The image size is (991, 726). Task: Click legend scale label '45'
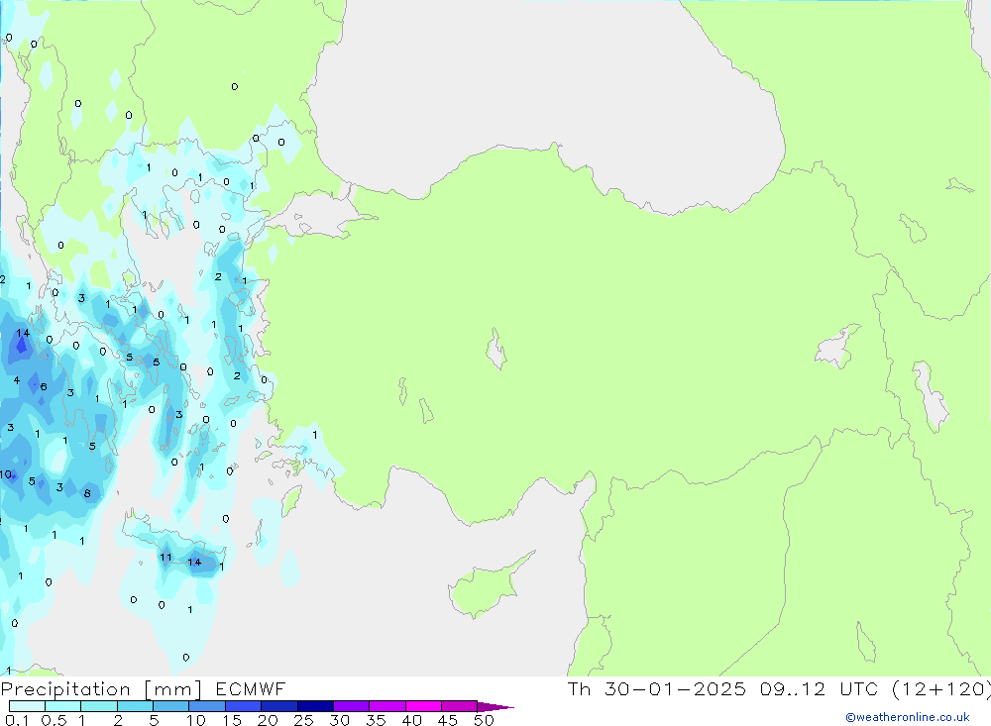(448, 720)
